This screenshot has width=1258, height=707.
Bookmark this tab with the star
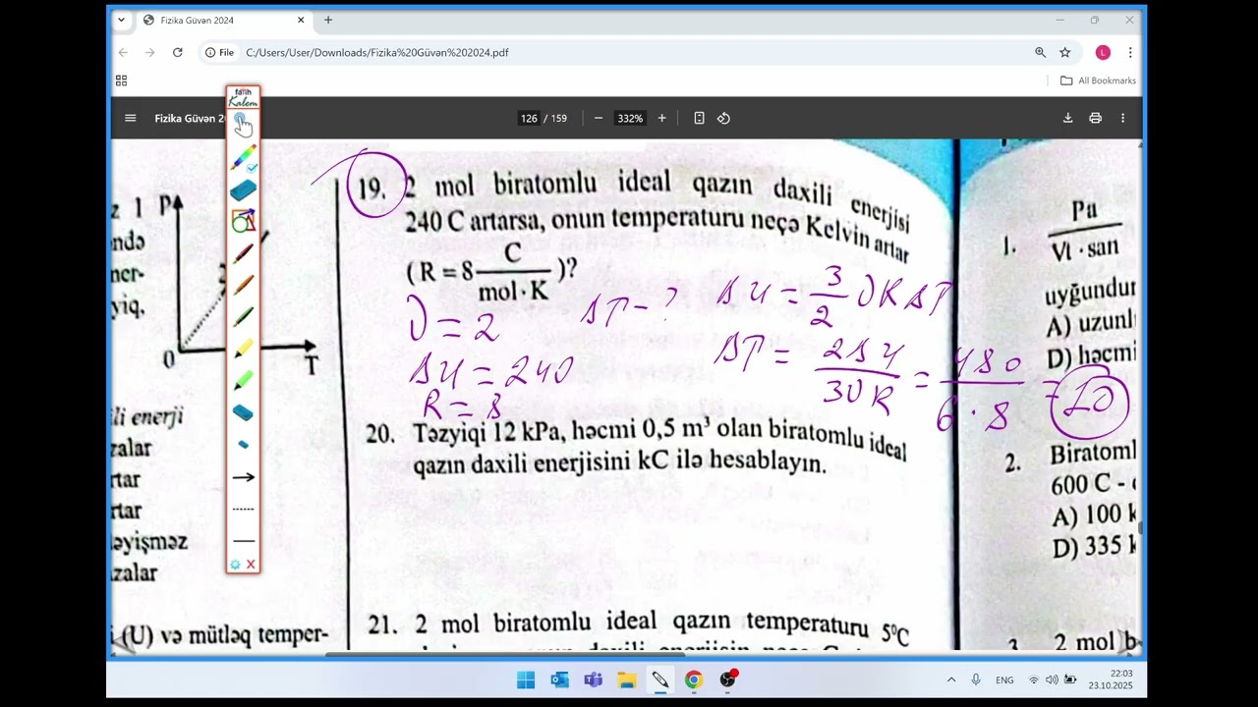(1064, 52)
